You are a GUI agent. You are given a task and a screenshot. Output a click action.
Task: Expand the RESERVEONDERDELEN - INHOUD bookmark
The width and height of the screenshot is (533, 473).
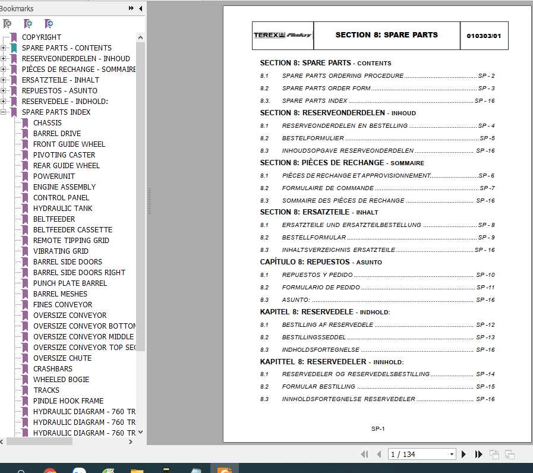coord(3,58)
